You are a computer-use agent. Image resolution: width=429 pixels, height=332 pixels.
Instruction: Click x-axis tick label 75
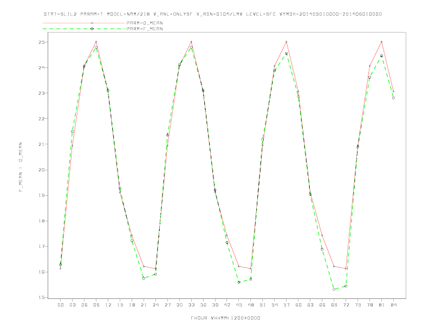[358, 305]
